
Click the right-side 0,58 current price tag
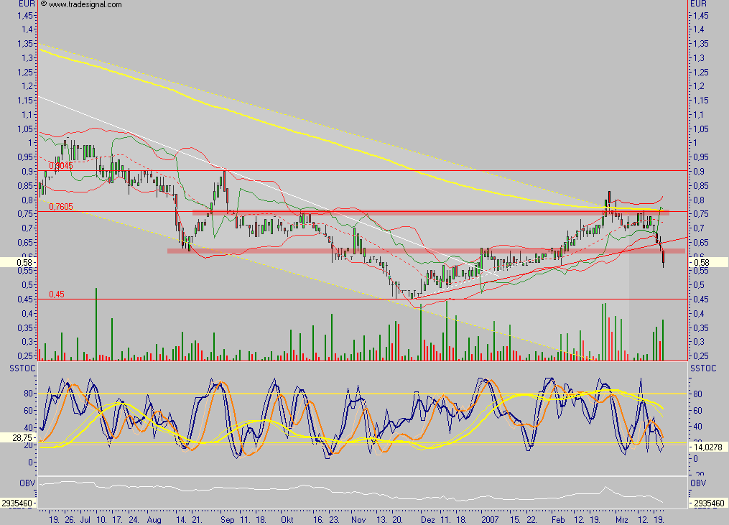(707, 263)
